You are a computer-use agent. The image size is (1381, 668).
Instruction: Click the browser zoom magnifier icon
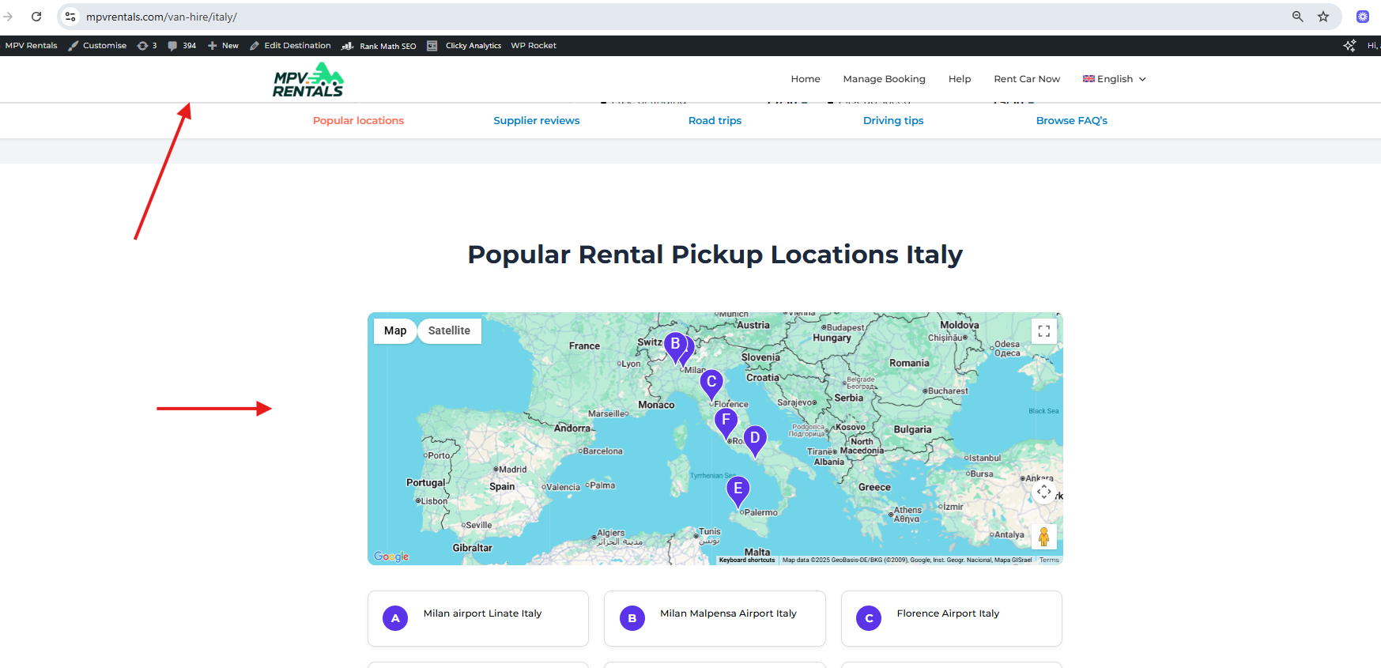click(1297, 17)
